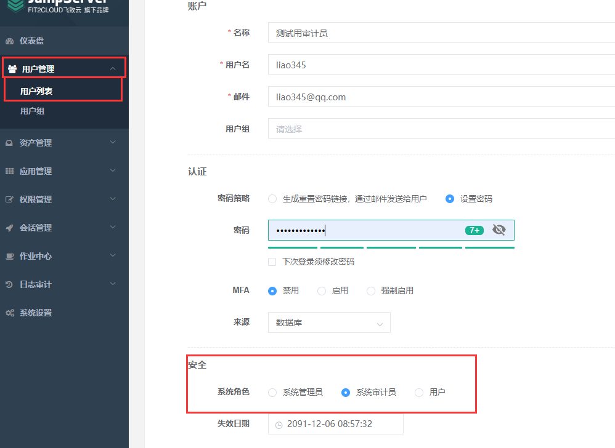Collapse the 用户管理 menu chevron
This screenshot has width=615, height=448.
coord(113,68)
